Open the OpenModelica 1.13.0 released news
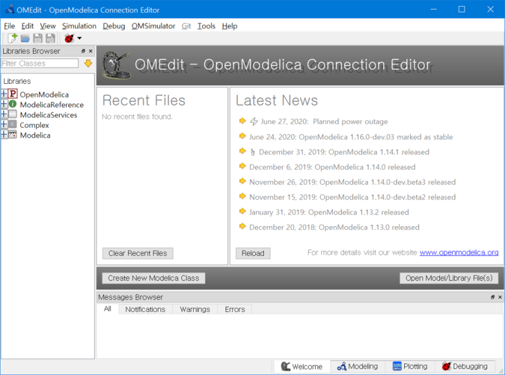505x375 pixels. [x=335, y=227]
